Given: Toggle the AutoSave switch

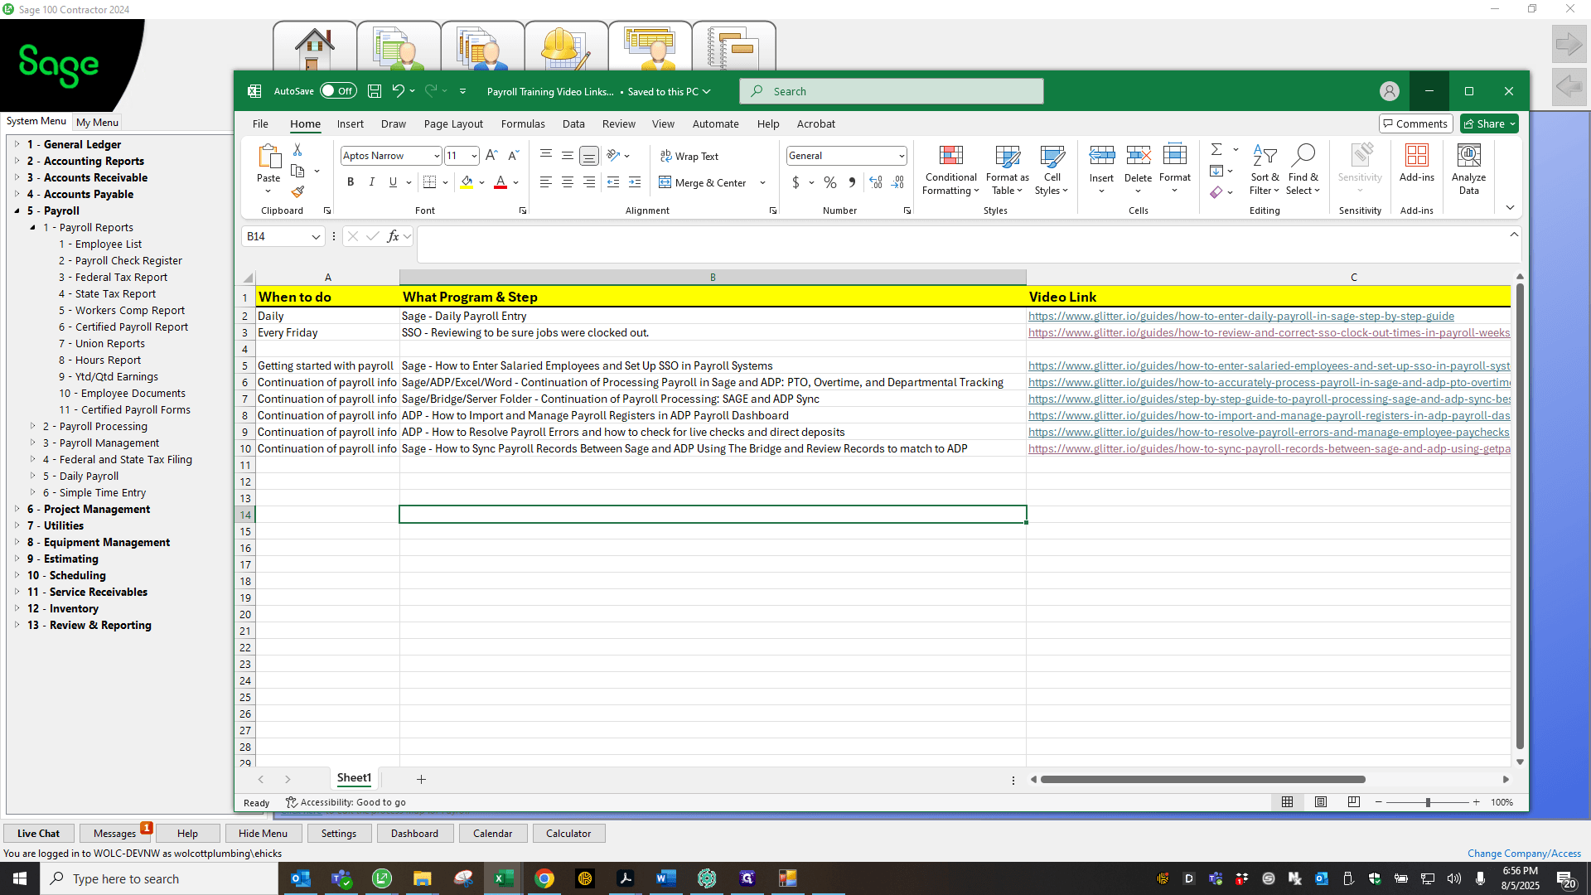Looking at the screenshot, I should 338,91.
